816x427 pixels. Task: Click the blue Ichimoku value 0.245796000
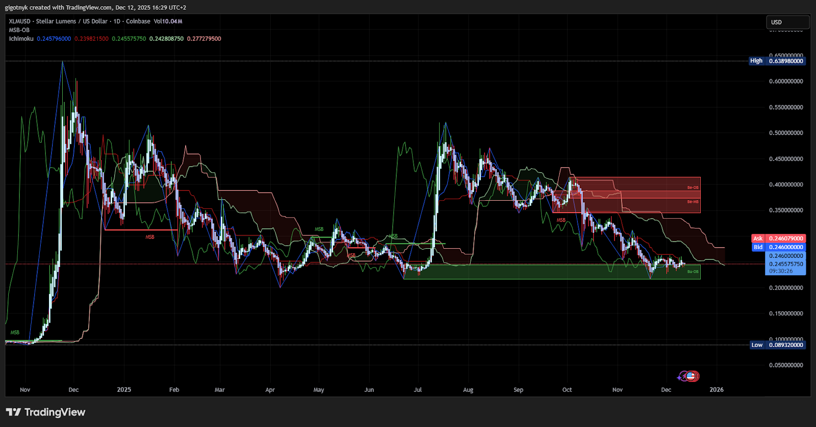tap(54, 39)
